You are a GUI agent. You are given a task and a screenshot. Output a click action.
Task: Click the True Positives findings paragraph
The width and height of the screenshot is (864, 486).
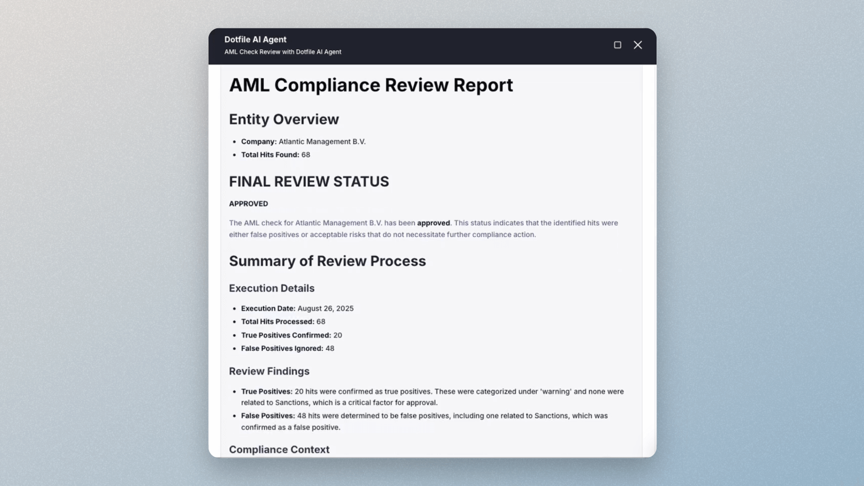[428, 397]
